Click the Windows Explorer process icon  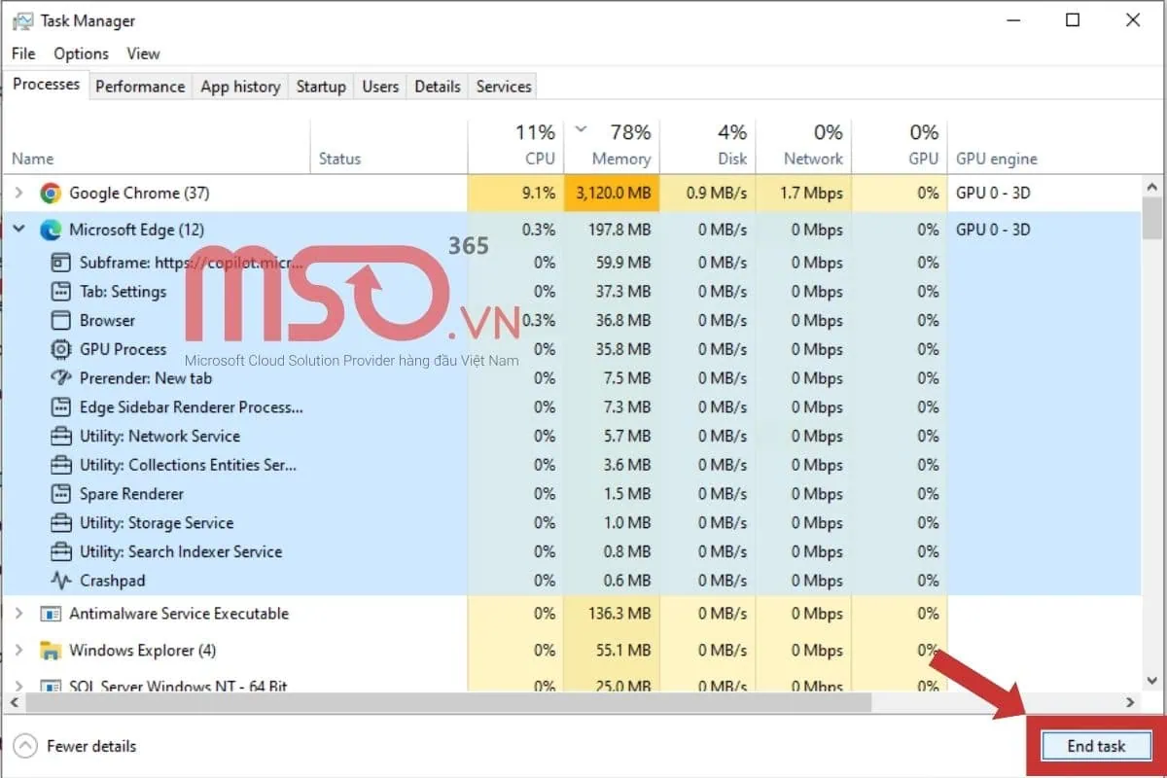[50, 650]
